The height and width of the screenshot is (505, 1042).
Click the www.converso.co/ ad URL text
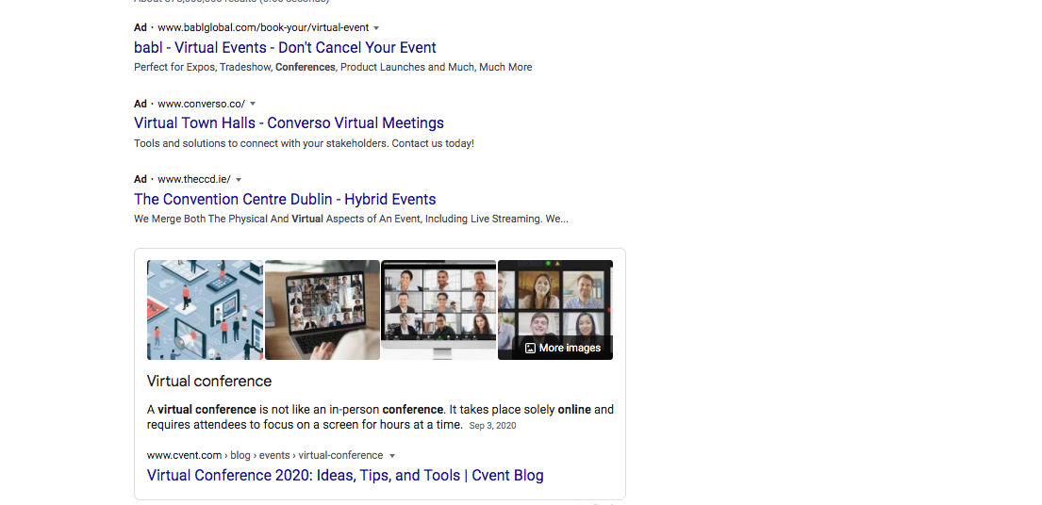tap(202, 104)
